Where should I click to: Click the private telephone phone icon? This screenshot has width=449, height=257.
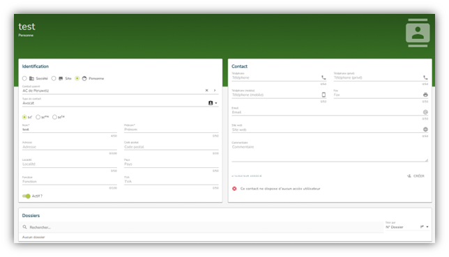[425, 77]
